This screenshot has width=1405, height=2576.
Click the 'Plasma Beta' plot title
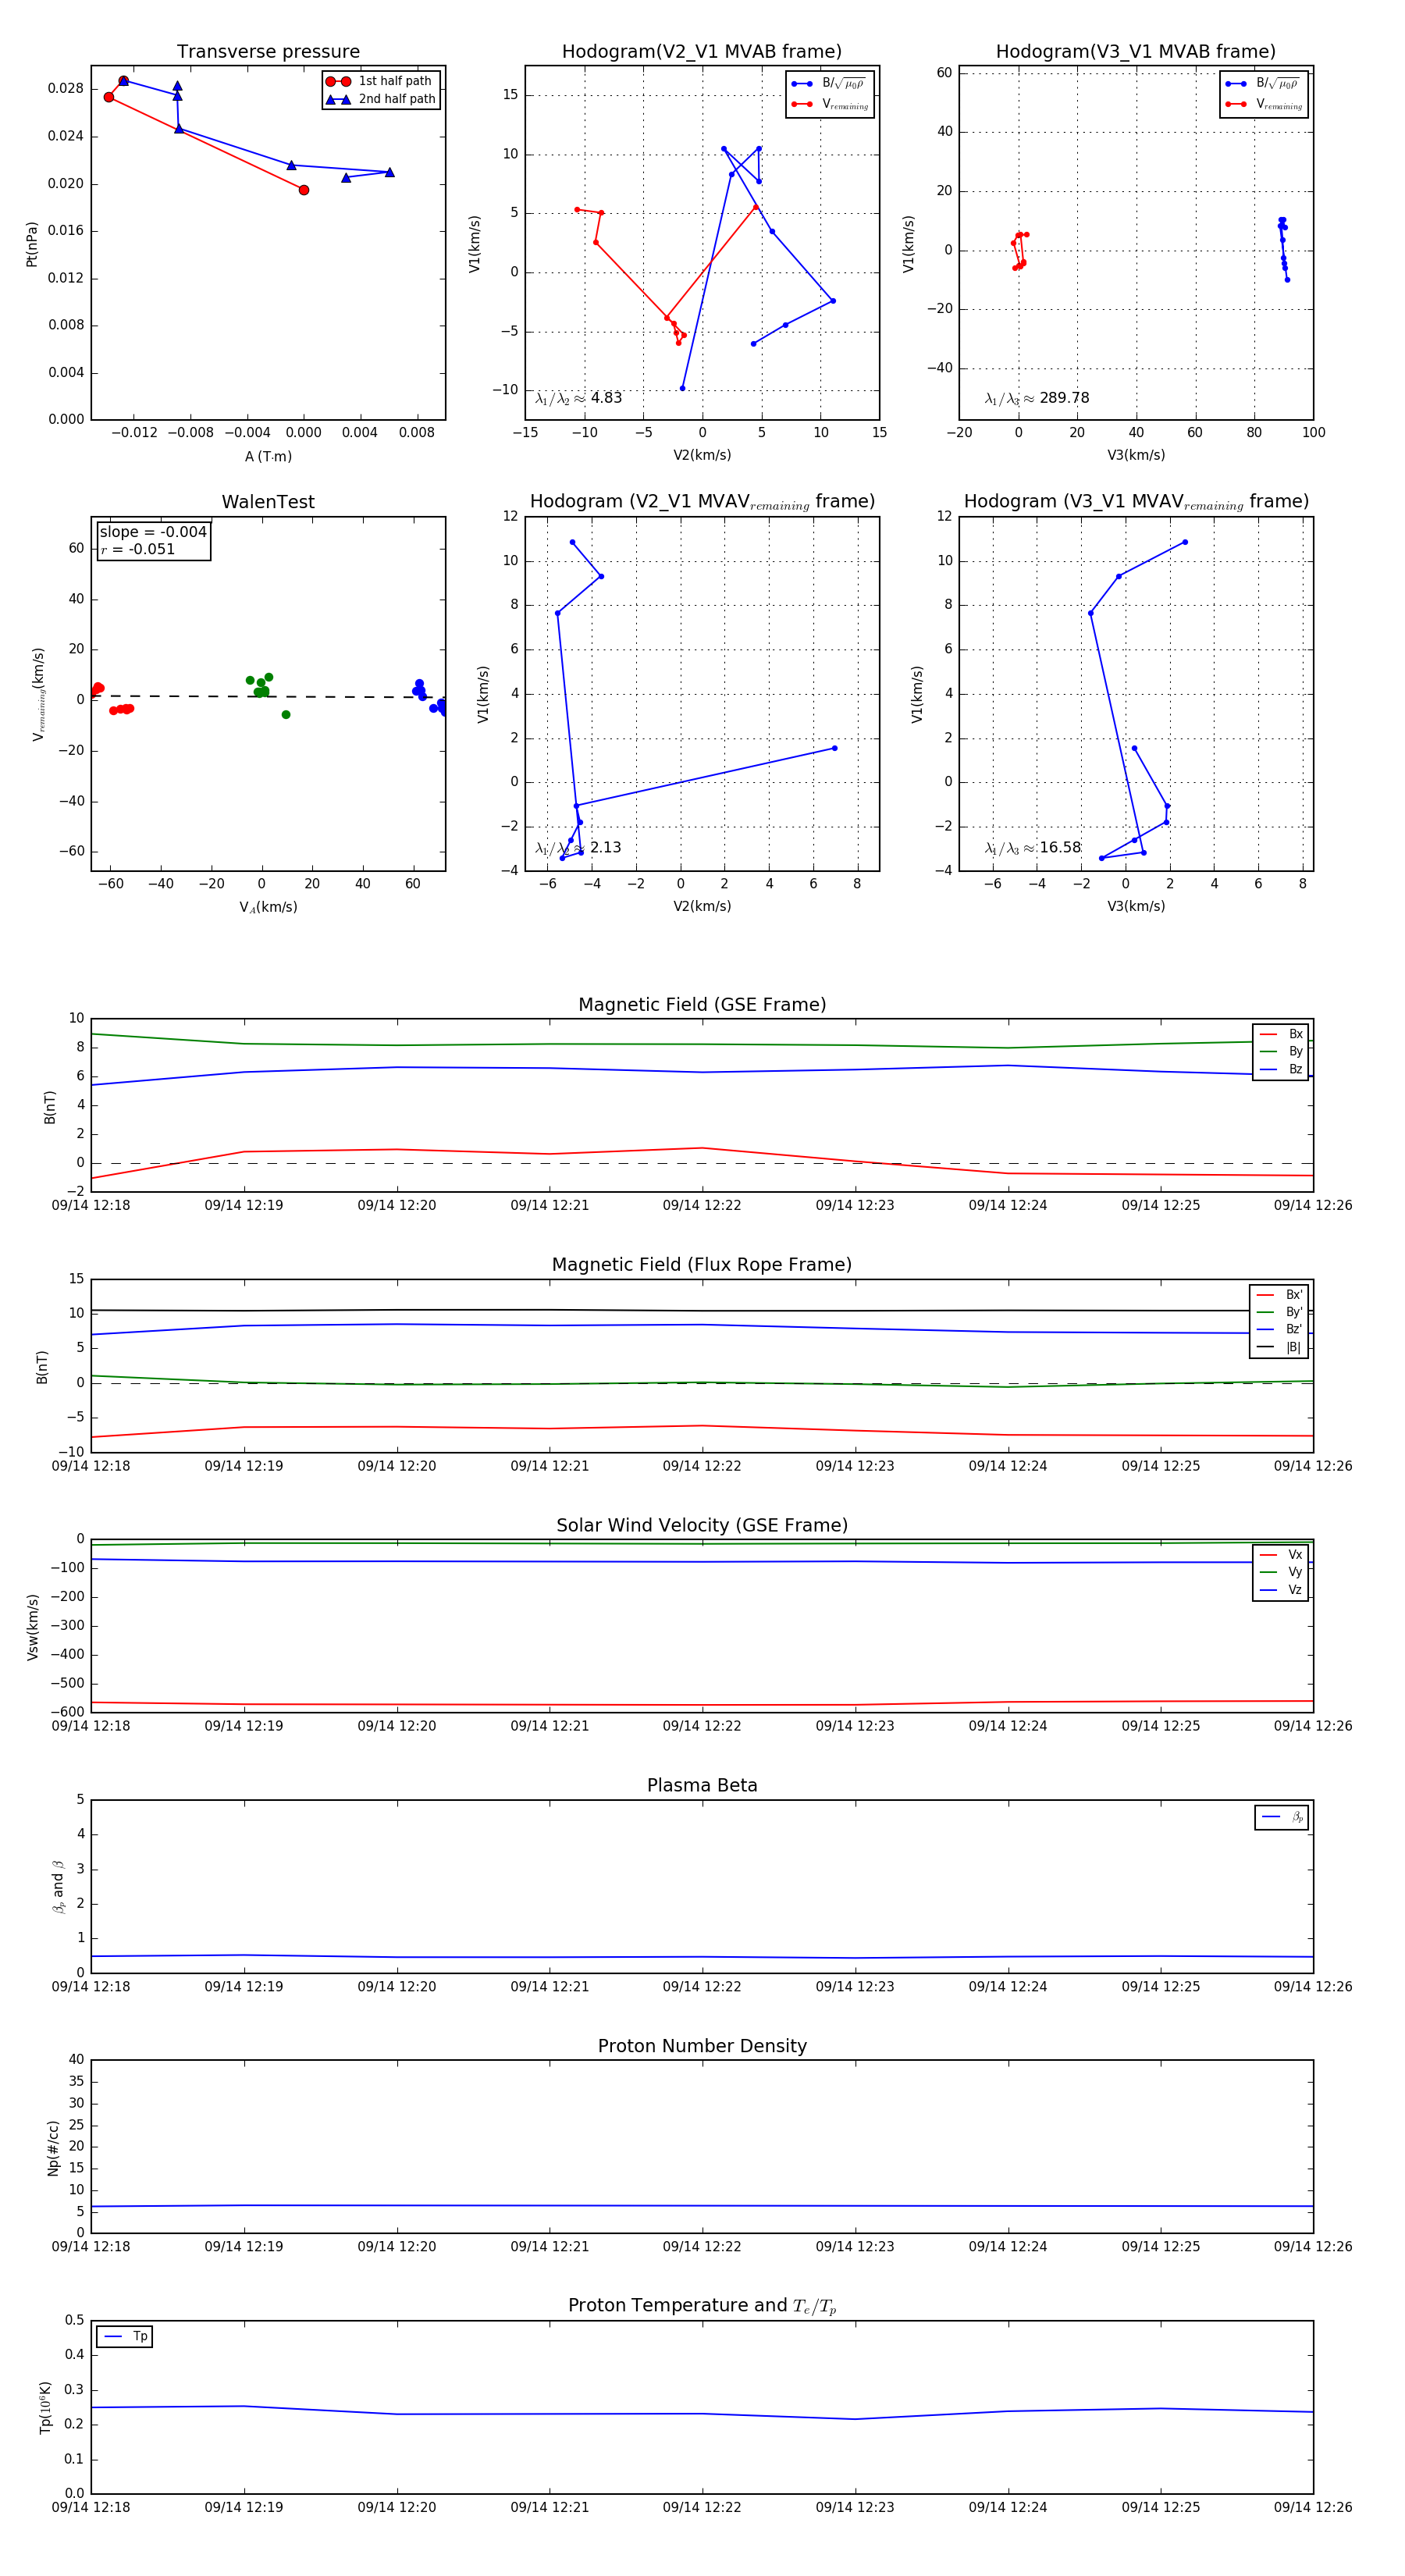tap(702, 1785)
